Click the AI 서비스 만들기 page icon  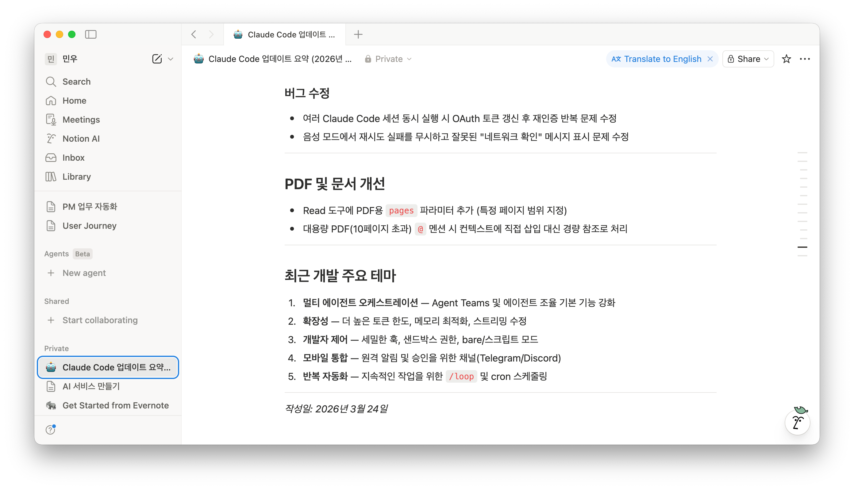[51, 386]
